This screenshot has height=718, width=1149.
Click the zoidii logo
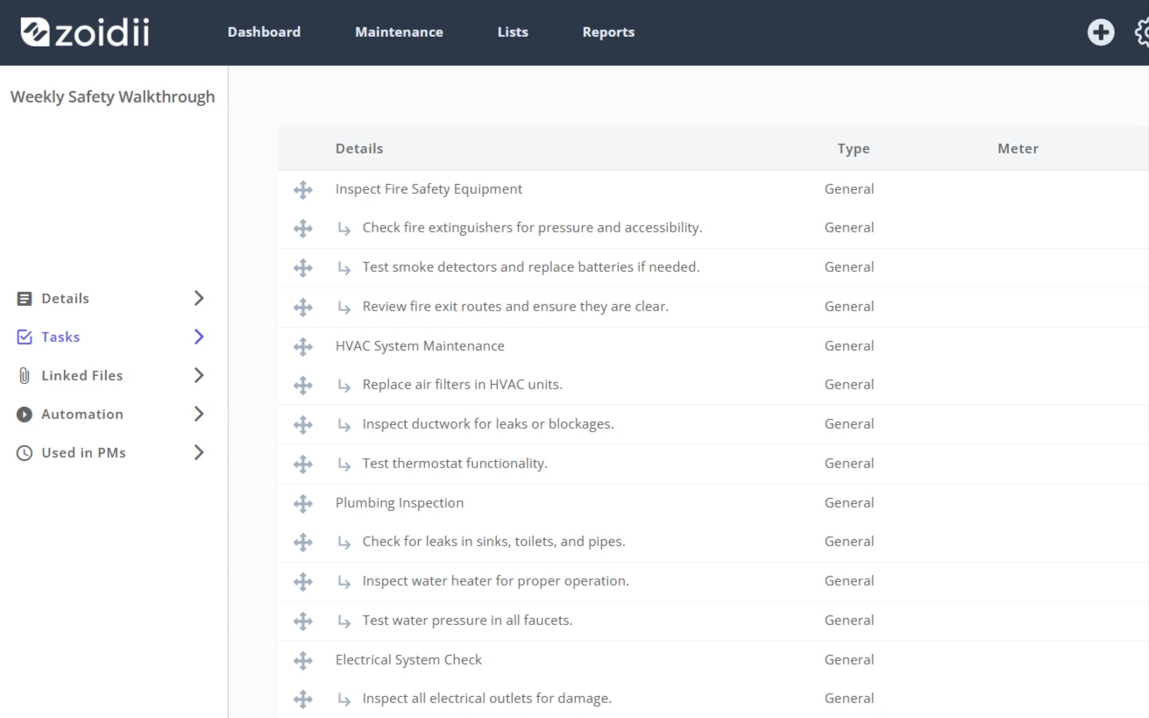pyautogui.click(x=85, y=32)
